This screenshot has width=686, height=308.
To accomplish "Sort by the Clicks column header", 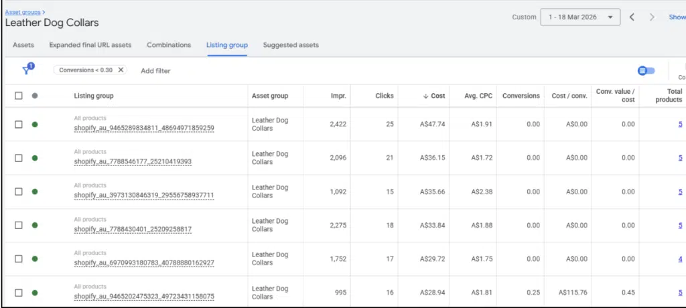I will 384,96.
